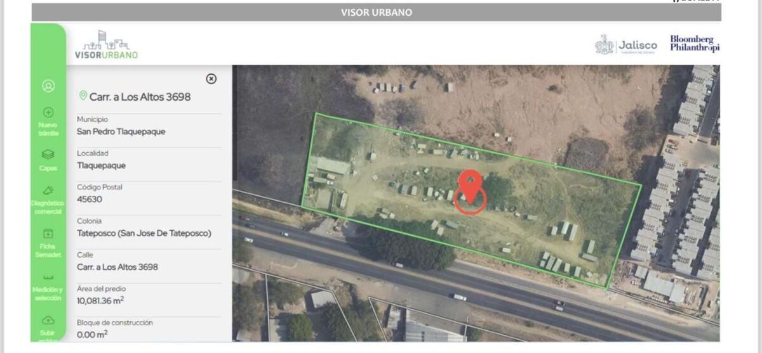
Task: Open the Subir archivo upload option
Action: coord(48,328)
